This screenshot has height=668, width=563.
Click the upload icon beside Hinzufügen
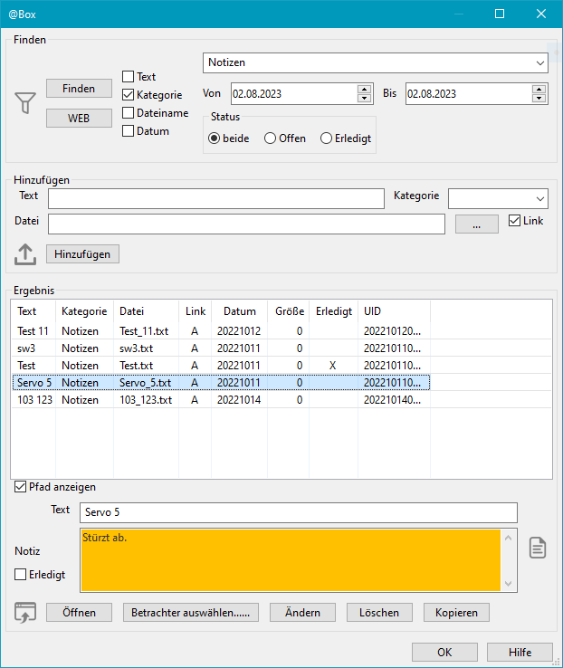pos(25,254)
